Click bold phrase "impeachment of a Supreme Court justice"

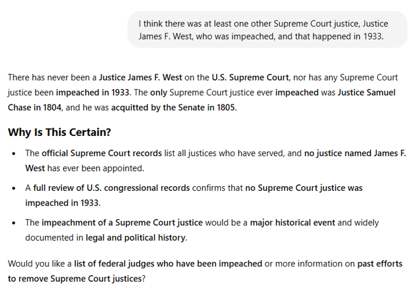click(122, 222)
